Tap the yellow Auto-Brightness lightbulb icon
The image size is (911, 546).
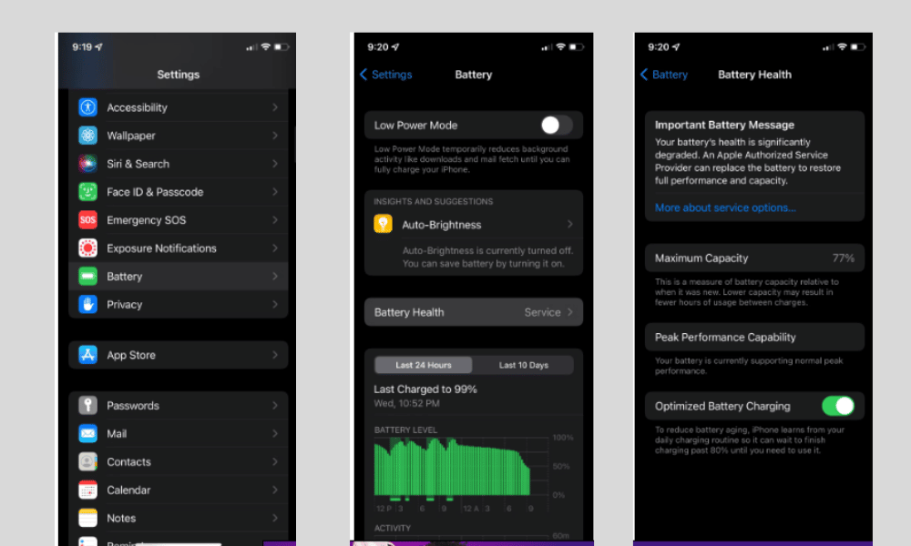pyautogui.click(x=384, y=225)
